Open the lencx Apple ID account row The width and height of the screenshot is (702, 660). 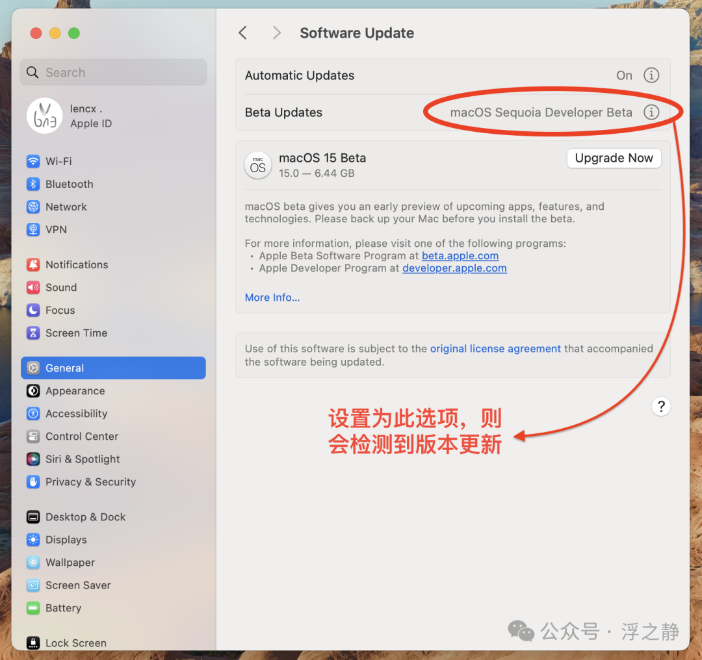[x=113, y=116]
